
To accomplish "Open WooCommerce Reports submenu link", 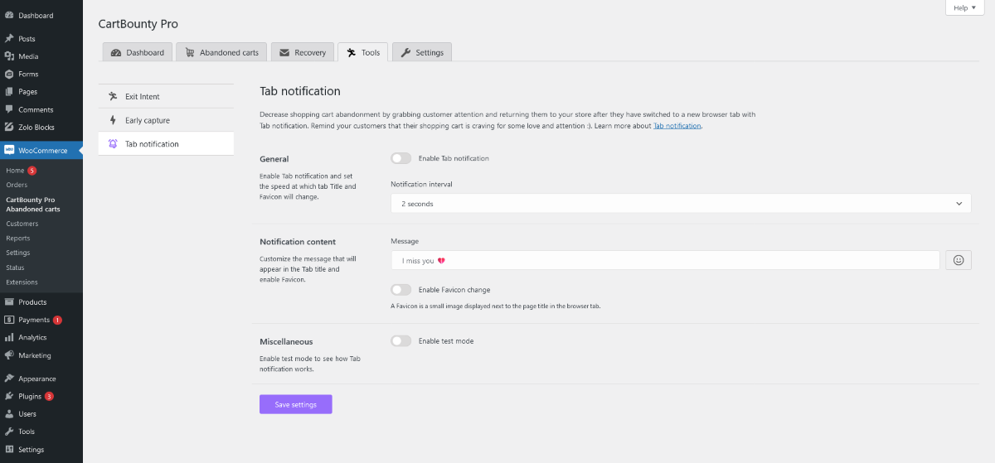I will (x=18, y=238).
